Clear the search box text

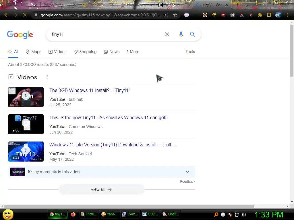(x=167, y=34)
